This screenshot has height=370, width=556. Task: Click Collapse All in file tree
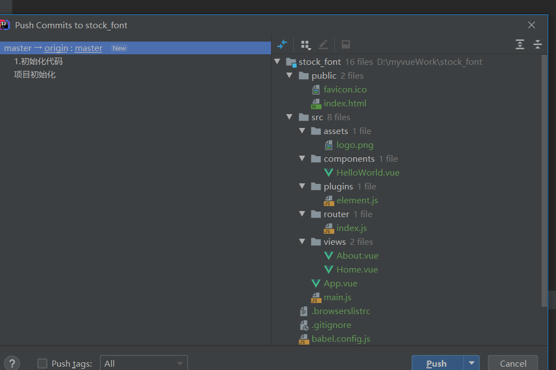point(538,44)
